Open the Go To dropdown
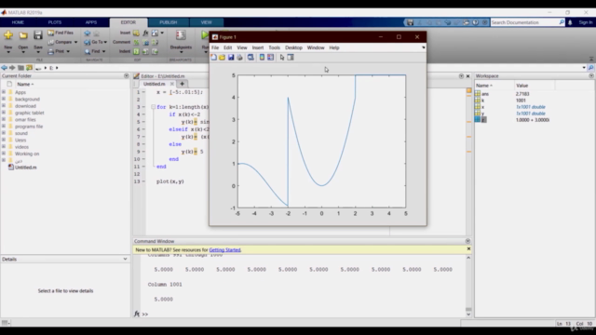Viewport: 596px width, 335px height. [105, 42]
